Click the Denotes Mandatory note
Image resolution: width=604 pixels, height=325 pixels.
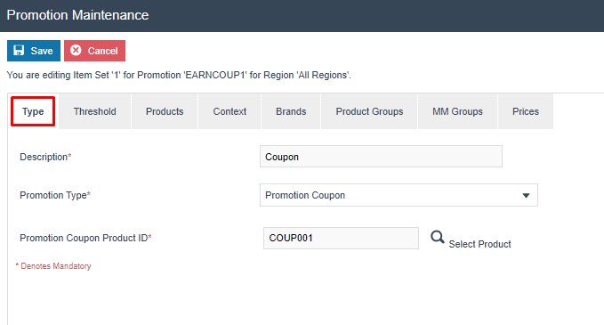point(53,266)
